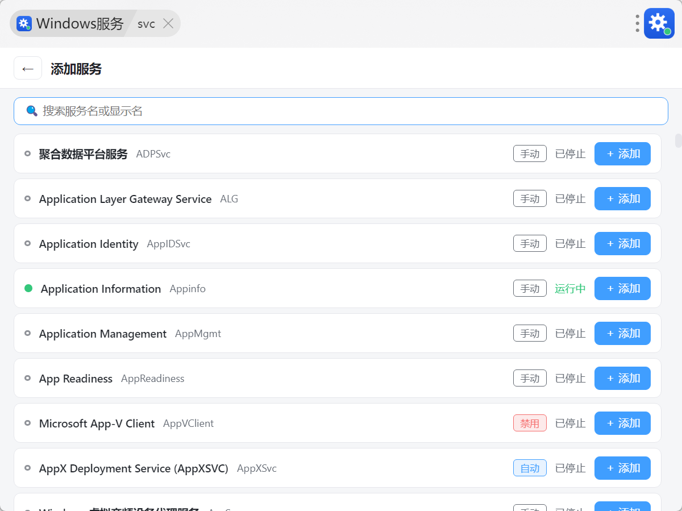Close the svc tab with X

click(x=168, y=23)
